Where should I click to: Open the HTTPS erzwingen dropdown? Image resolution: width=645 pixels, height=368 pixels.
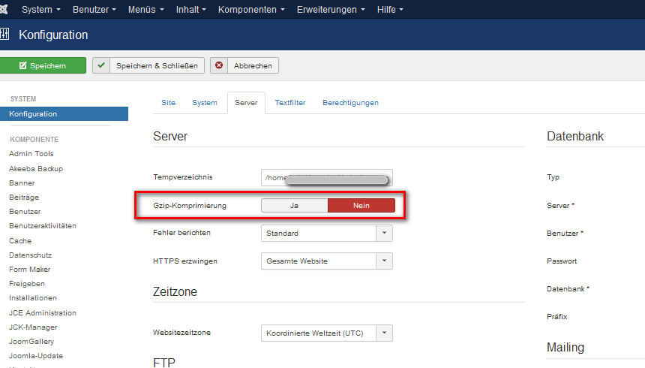coord(327,261)
